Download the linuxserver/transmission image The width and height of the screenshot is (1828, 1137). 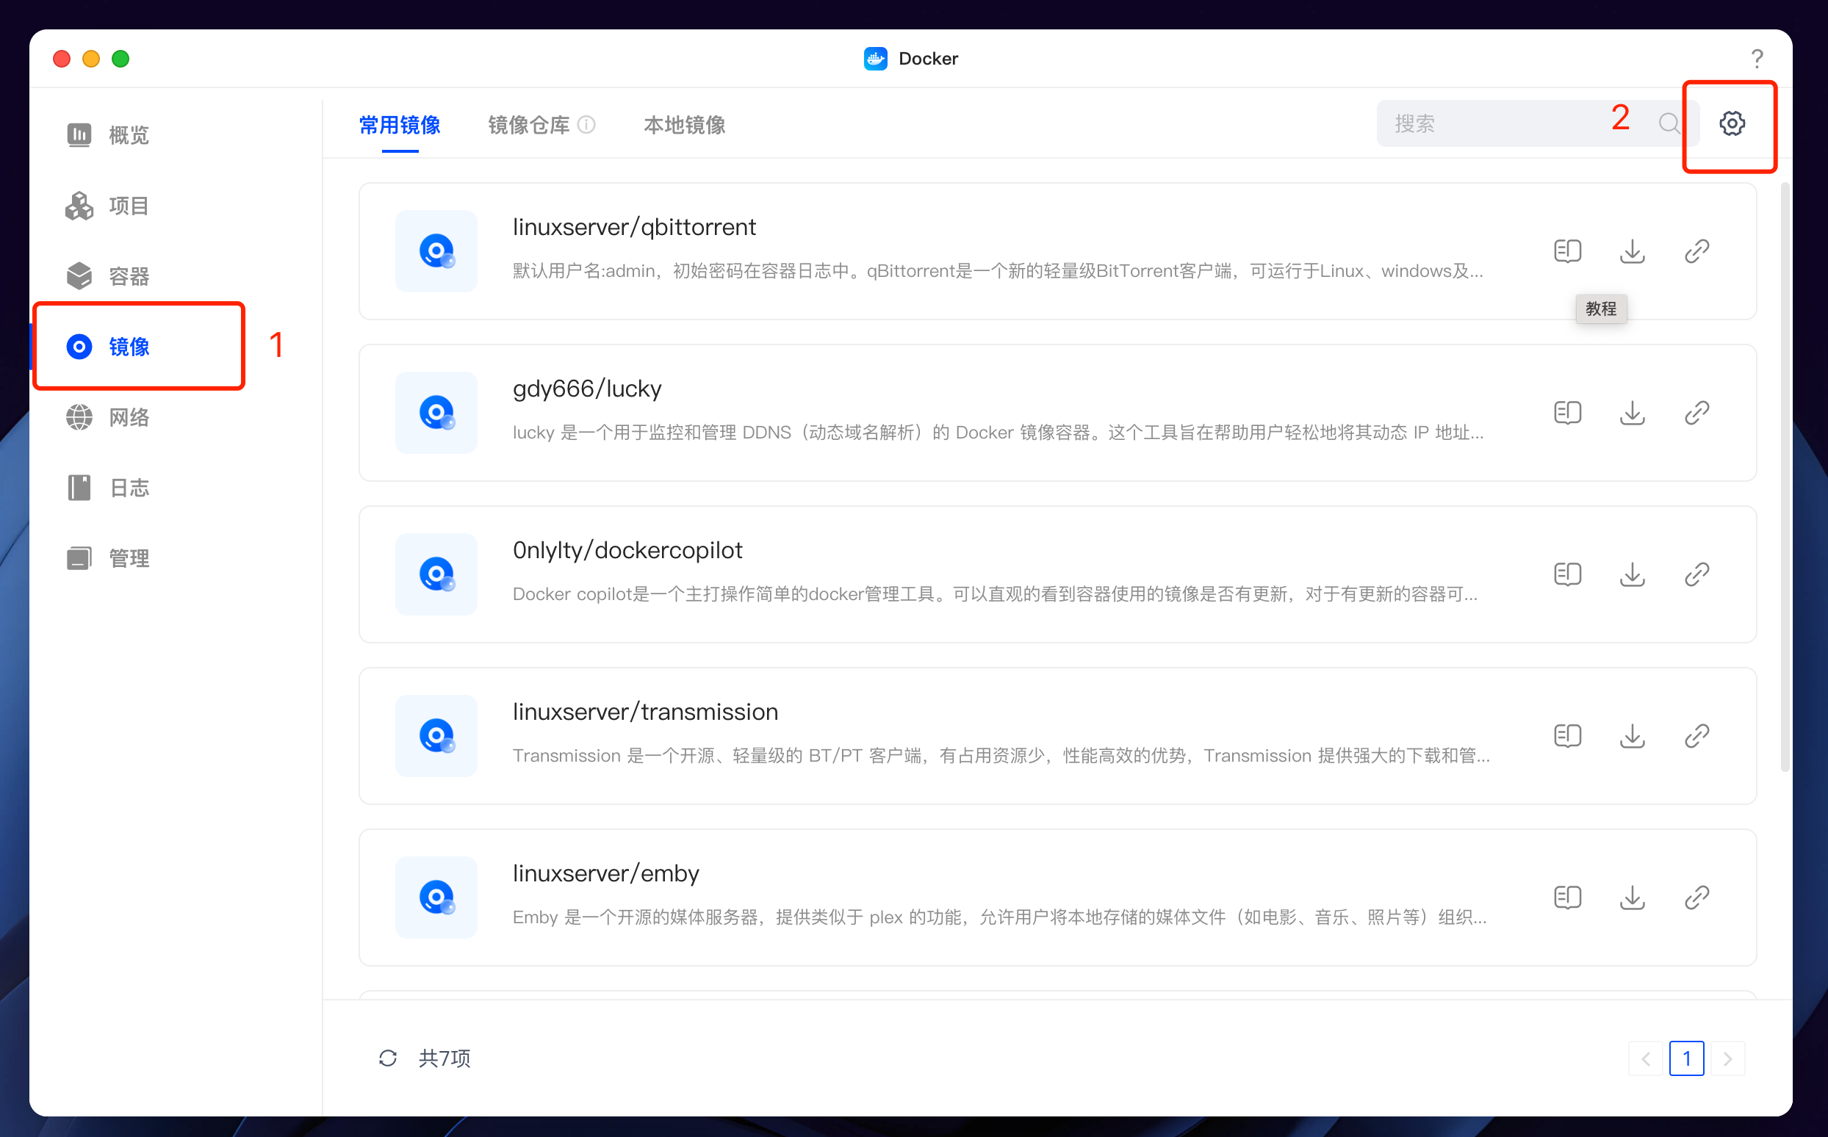[1632, 736]
